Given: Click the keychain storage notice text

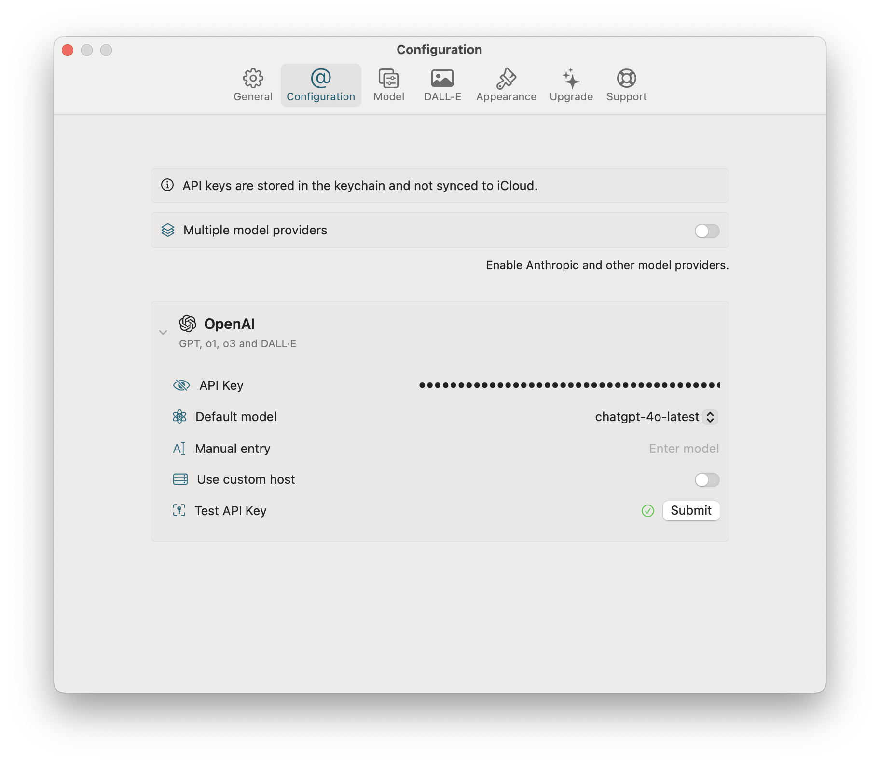Looking at the screenshot, I should tap(360, 186).
